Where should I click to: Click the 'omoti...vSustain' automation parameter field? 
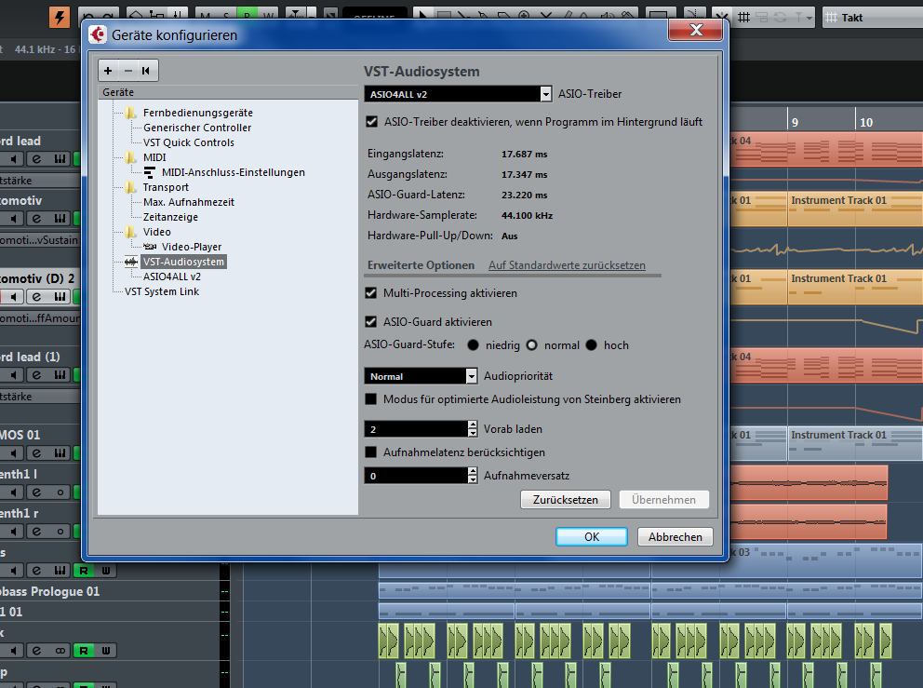(x=39, y=240)
